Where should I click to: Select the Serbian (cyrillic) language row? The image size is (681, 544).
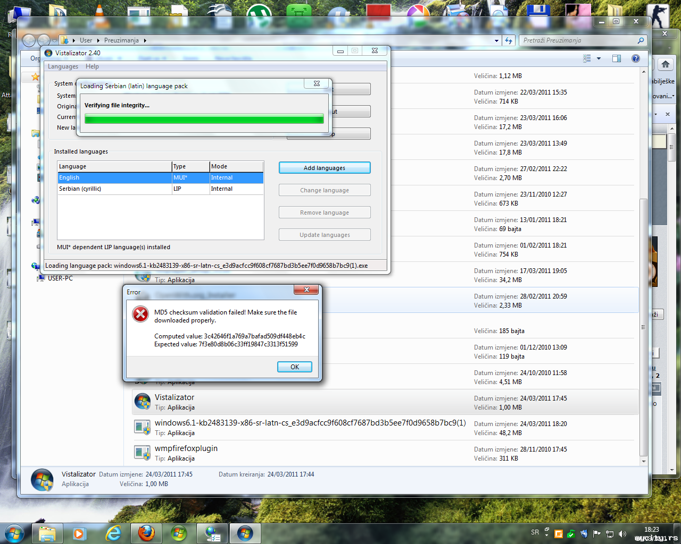point(161,189)
